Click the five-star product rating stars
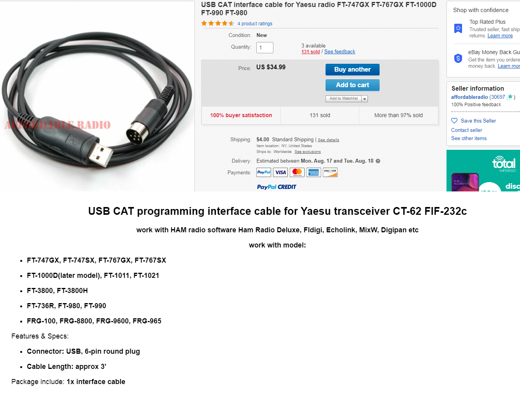 (218, 23)
